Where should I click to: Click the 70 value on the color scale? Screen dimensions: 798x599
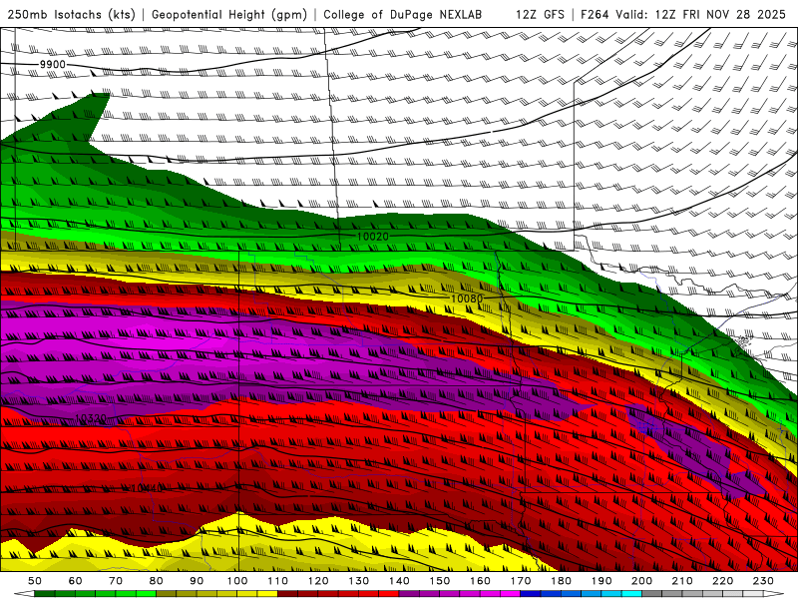tap(116, 581)
